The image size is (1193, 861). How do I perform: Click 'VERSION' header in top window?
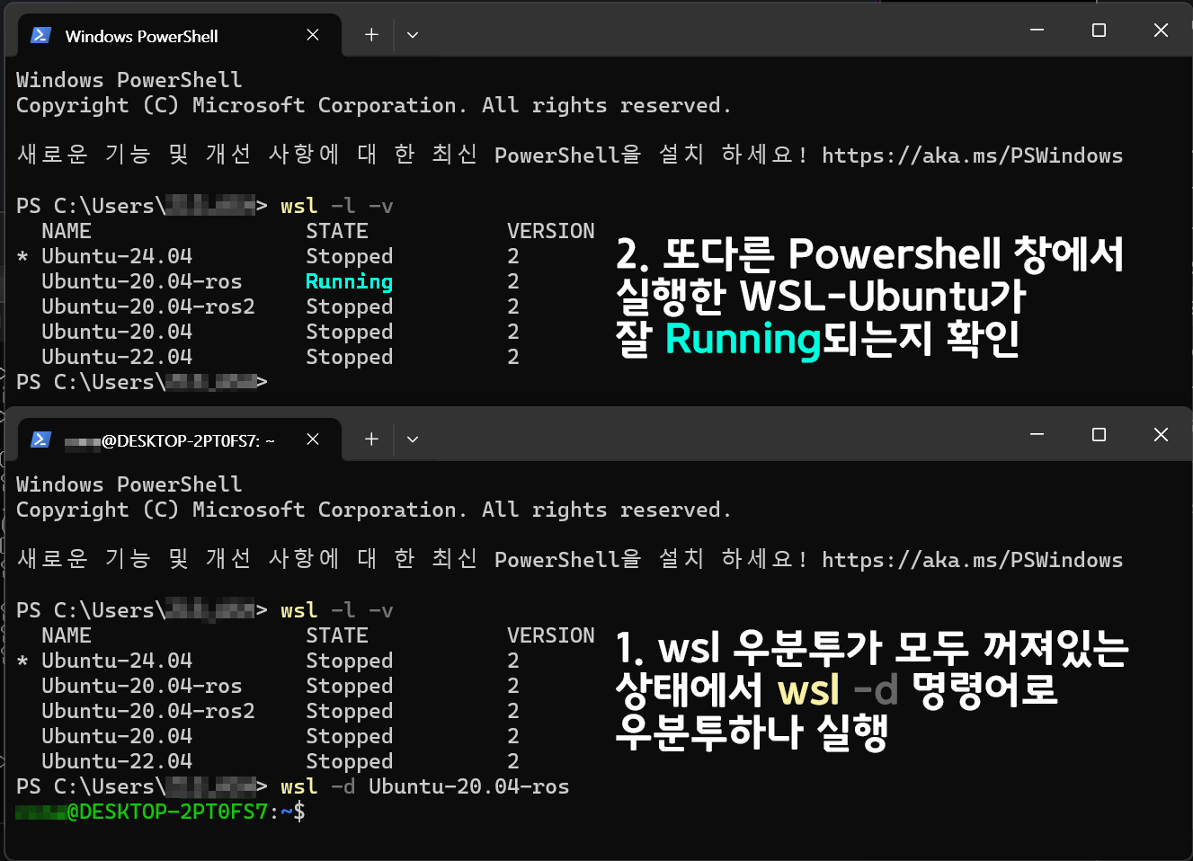tap(551, 231)
